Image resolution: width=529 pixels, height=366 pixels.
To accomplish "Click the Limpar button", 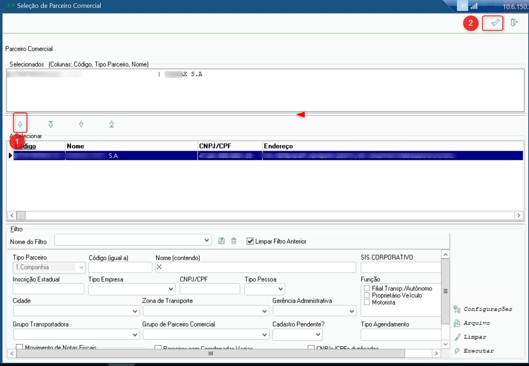I will (x=474, y=337).
